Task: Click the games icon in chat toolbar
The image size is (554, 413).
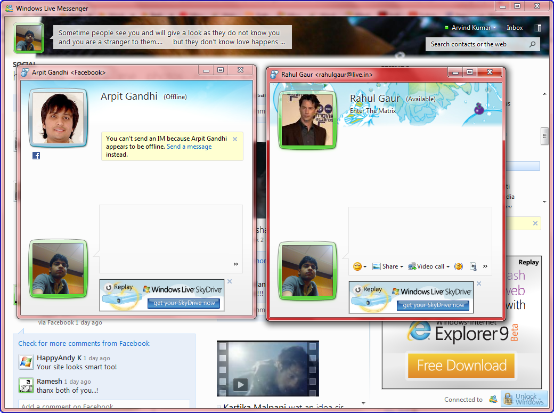Action: (473, 266)
